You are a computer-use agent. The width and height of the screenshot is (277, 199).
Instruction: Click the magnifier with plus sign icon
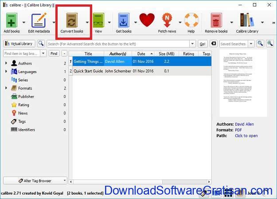coord(270,43)
